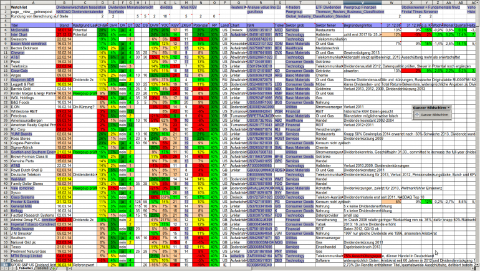Select the Referenzwert cell in last row
The width and height of the screenshot is (480, 271).
(84, 265)
